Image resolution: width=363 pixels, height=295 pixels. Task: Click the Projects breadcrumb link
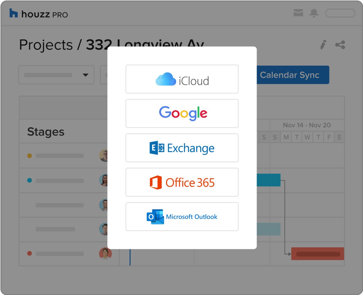[x=46, y=45]
